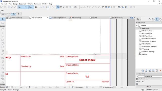Click the 3D view circular icon
The height and width of the screenshot is (91, 162).
[75, 7]
